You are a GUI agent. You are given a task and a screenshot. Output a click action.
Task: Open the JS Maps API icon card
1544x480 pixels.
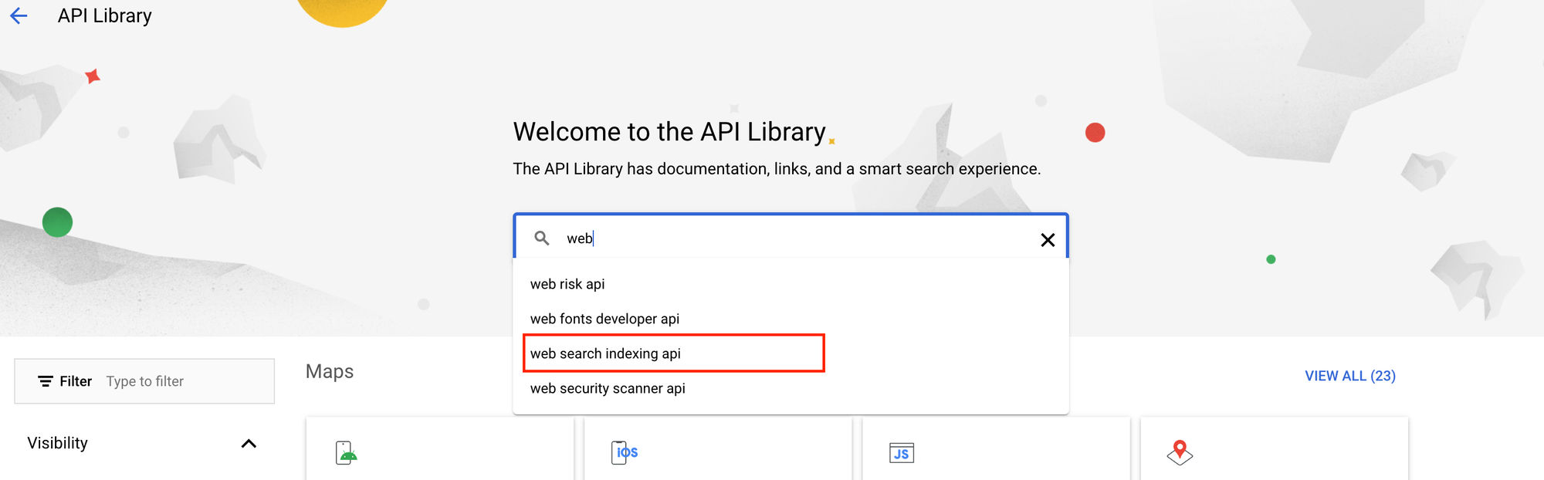tap(901, 453)
